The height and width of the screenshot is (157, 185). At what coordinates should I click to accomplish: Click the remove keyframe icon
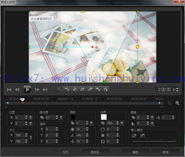(67, 89)
